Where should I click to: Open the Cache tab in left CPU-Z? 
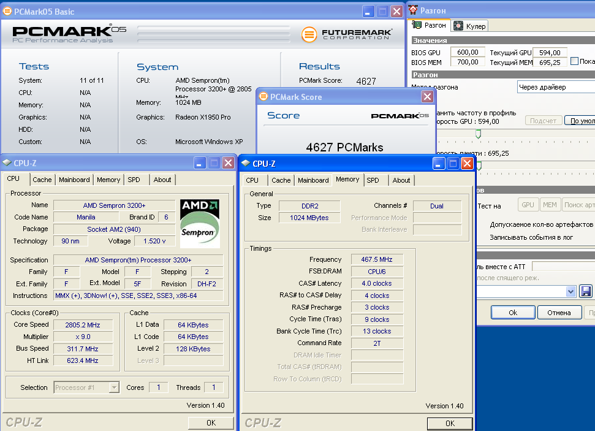42,180
